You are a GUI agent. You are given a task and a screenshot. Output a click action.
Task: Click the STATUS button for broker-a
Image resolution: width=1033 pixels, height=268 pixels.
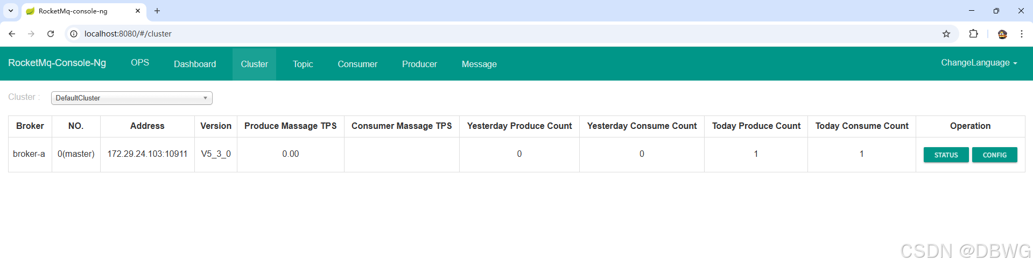click(946, 155)
